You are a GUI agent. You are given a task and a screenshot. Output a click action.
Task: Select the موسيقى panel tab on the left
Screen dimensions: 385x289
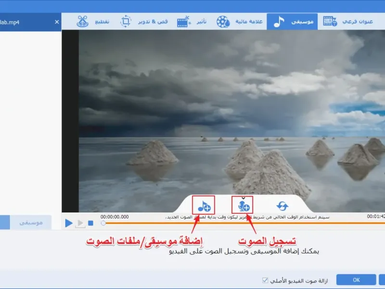(x=31, y=223)
